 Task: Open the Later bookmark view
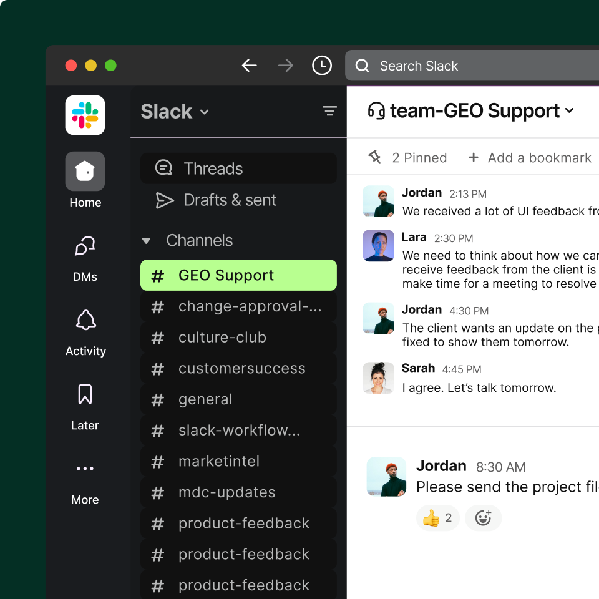tap(85, 407)
